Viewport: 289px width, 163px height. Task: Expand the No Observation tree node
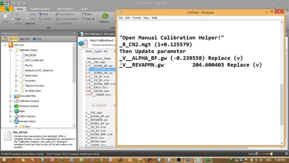coord(16,91)
